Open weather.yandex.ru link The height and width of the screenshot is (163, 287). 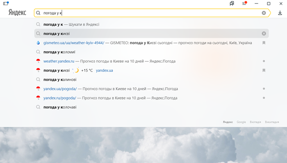point(59,61)
